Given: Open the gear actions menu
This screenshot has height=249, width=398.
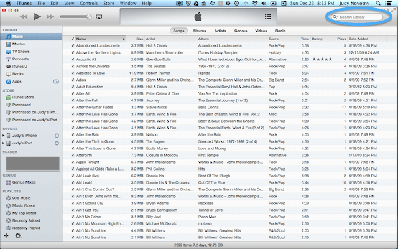Looking at the screenshot, I should [18, 236].
